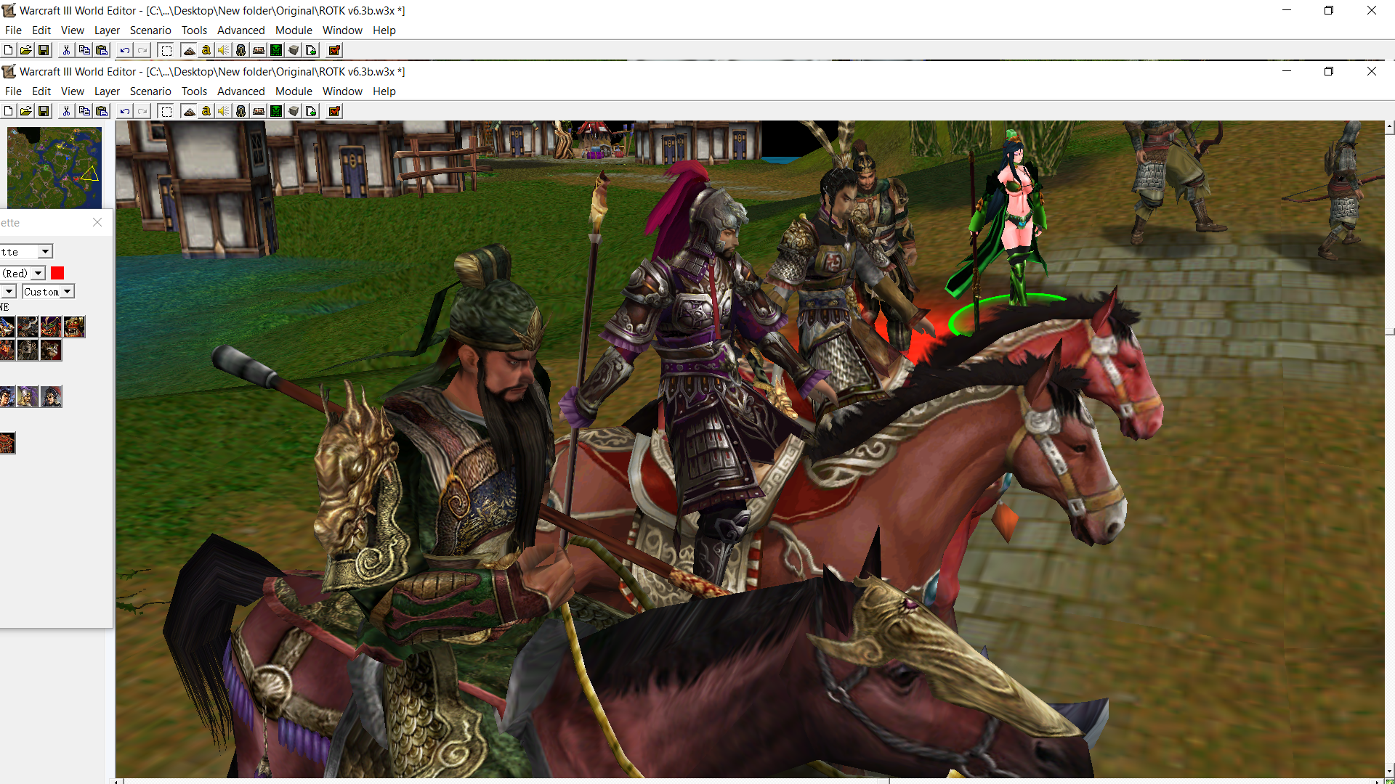Select the red pagoda building icon in palette
The height and width of the screenshot is (784, 1395).
(7, 443)
